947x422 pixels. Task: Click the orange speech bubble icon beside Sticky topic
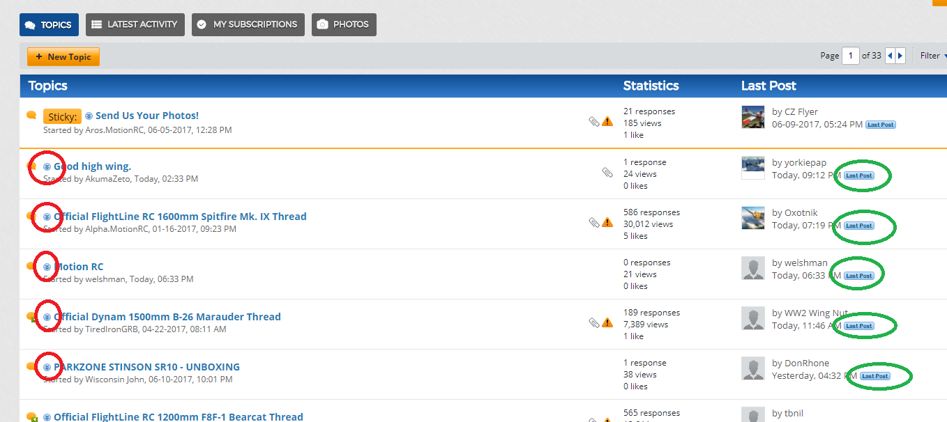click(31, 115)
